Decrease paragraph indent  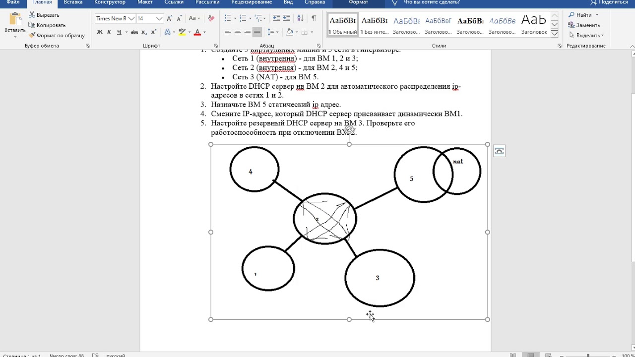(x=277, y=18)
